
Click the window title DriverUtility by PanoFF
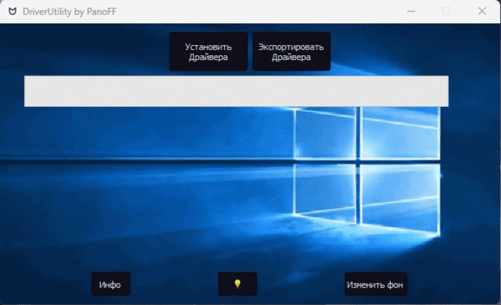(x=69, y=11)
